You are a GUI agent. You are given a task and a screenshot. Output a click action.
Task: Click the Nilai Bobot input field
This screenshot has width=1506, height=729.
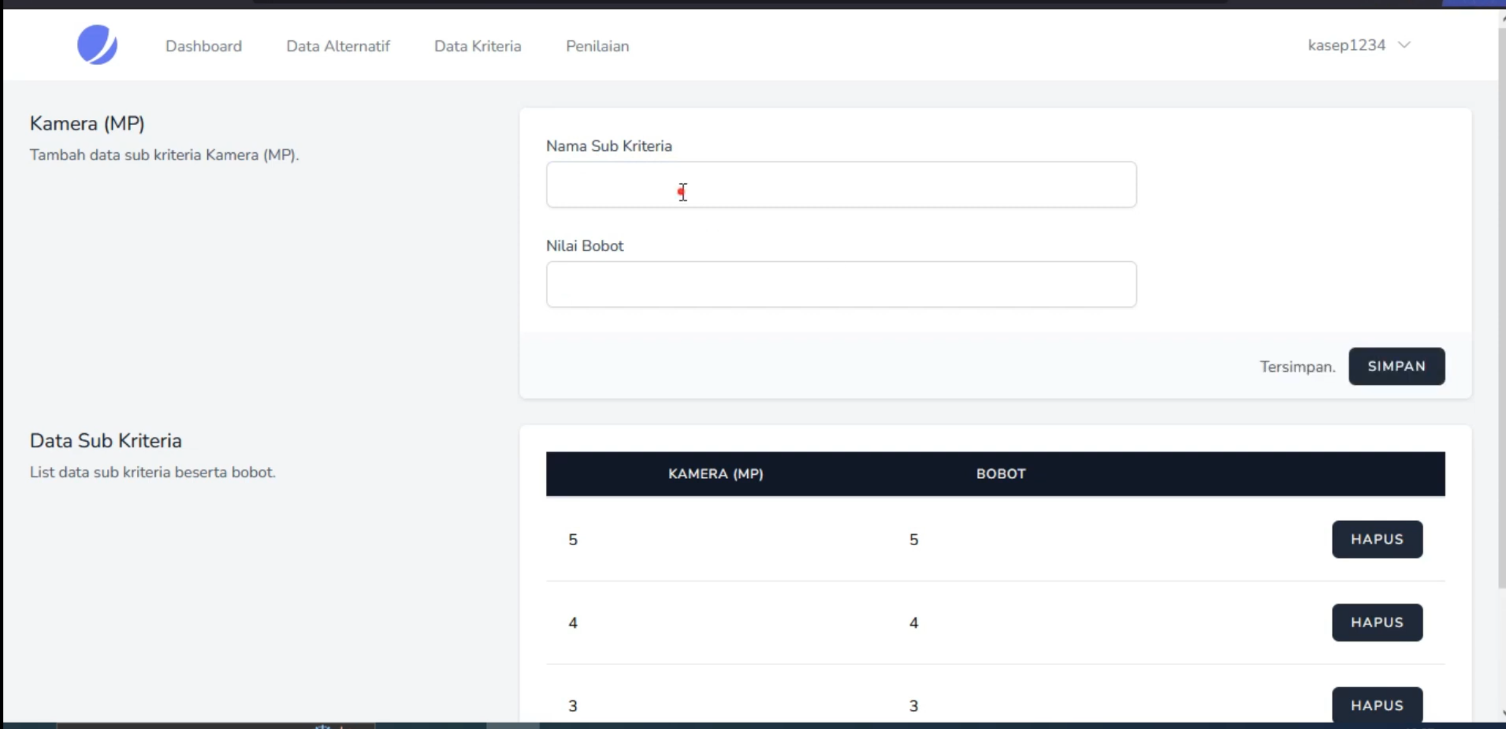[x=841, y=284]
